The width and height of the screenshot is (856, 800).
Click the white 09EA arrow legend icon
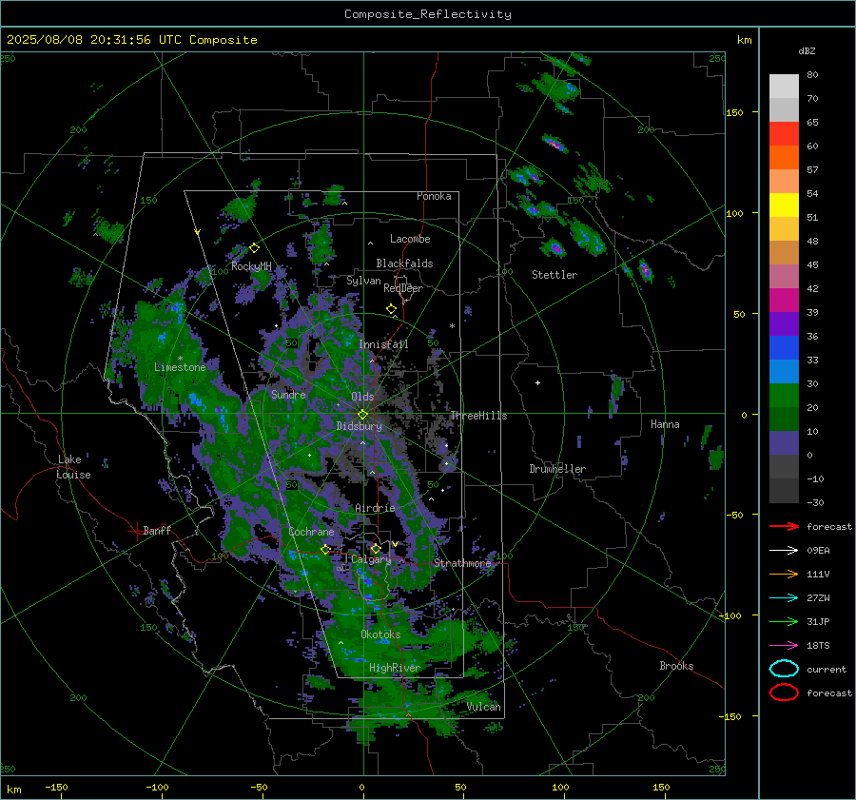(784, 550)
